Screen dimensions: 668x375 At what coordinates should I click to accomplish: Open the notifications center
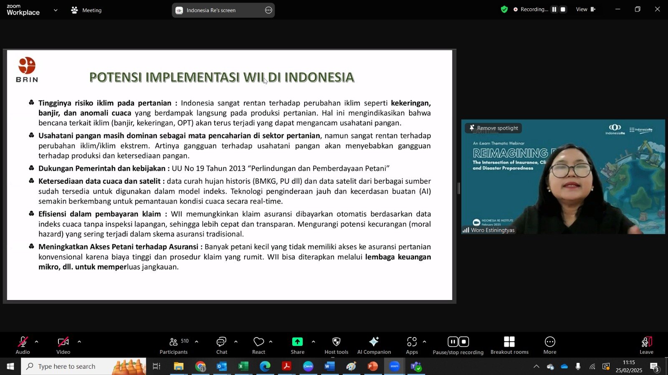tap(655, 367)
